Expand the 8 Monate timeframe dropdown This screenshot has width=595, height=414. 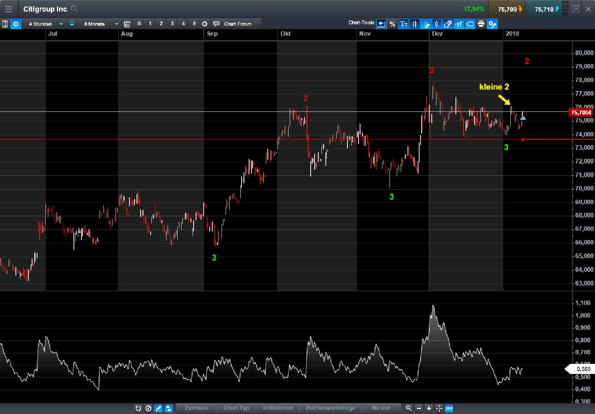coord(116,24)
